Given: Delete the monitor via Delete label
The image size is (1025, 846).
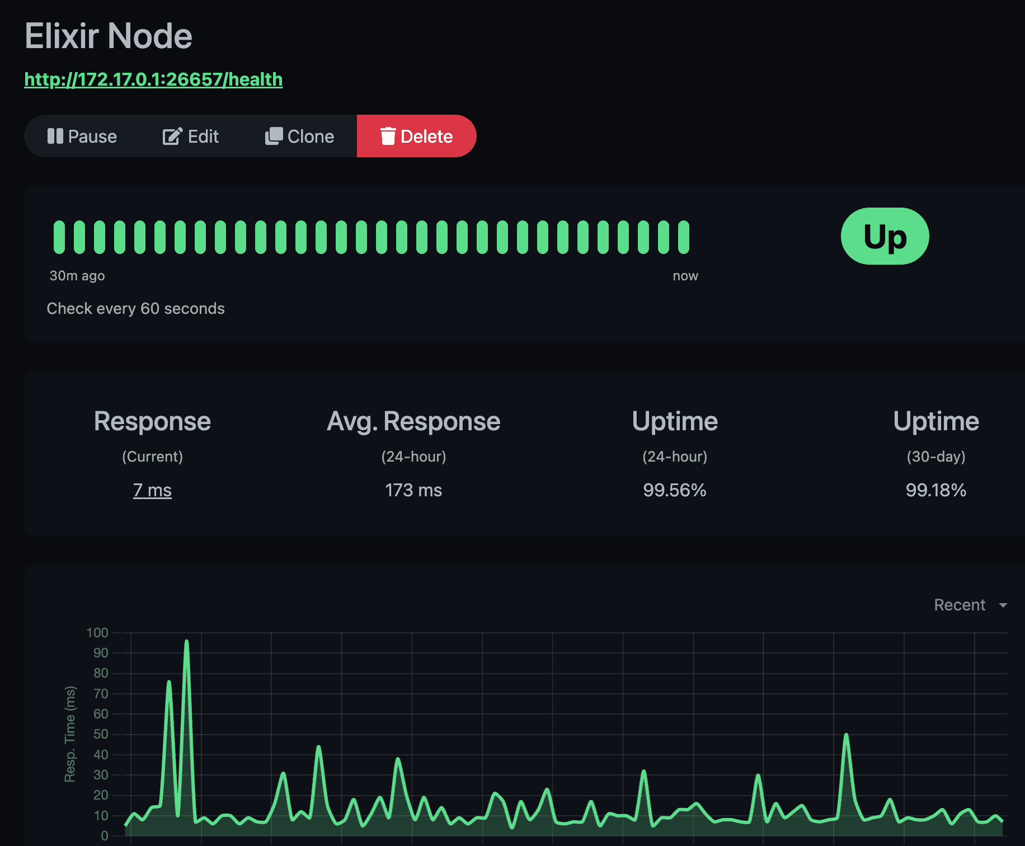Looking at the screenshot, I should tap(427, 137).
